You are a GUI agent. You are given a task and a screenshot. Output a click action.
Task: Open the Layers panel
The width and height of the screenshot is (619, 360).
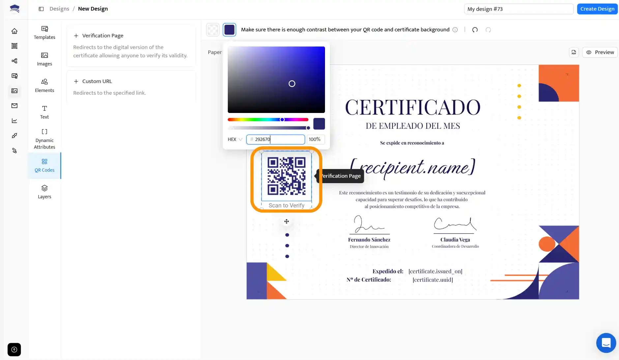click(x=44, y=192)
